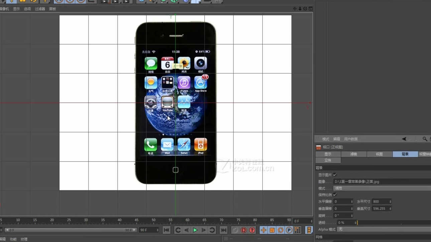Click coordinates panel grip icon at bottom
Screen dimensions: 431x242
[x=226, y=239]
